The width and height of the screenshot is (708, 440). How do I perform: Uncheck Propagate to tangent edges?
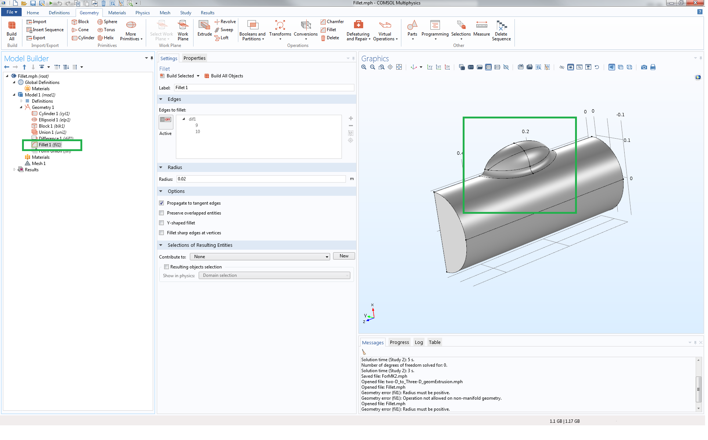(162, 203)
